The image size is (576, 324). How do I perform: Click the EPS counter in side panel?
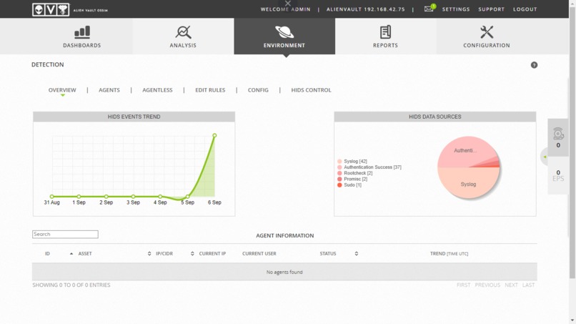558,175
